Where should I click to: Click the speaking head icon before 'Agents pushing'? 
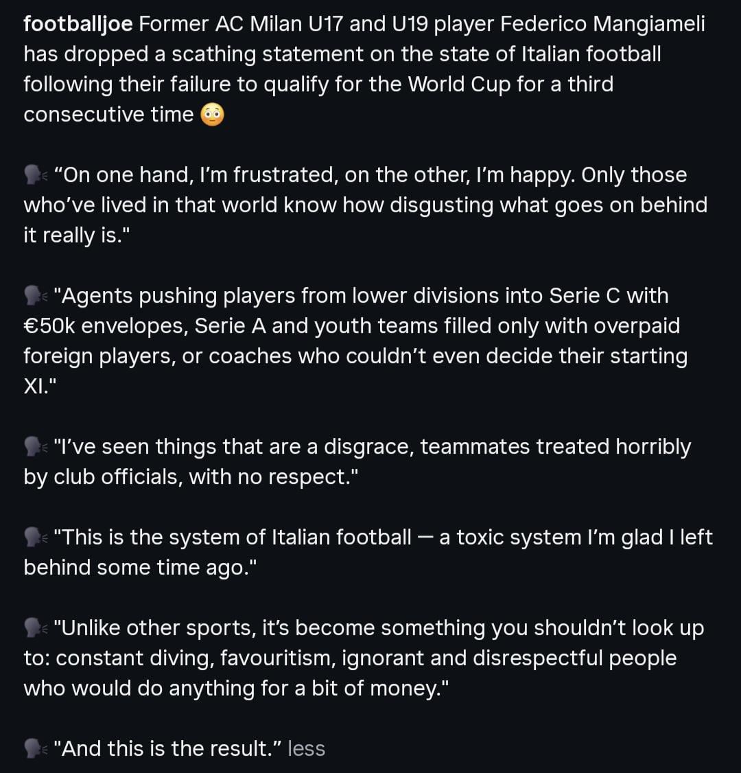coord(36,297)
